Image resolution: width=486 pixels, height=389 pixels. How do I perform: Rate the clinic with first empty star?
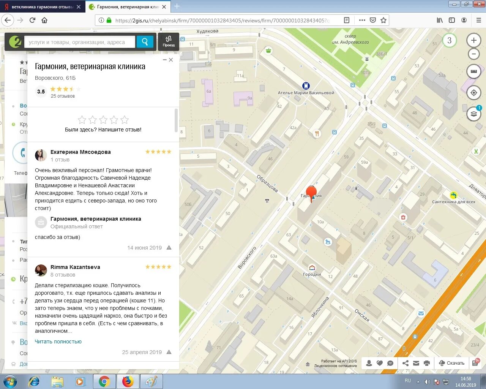pyautogui.click(x=82, y=120)
